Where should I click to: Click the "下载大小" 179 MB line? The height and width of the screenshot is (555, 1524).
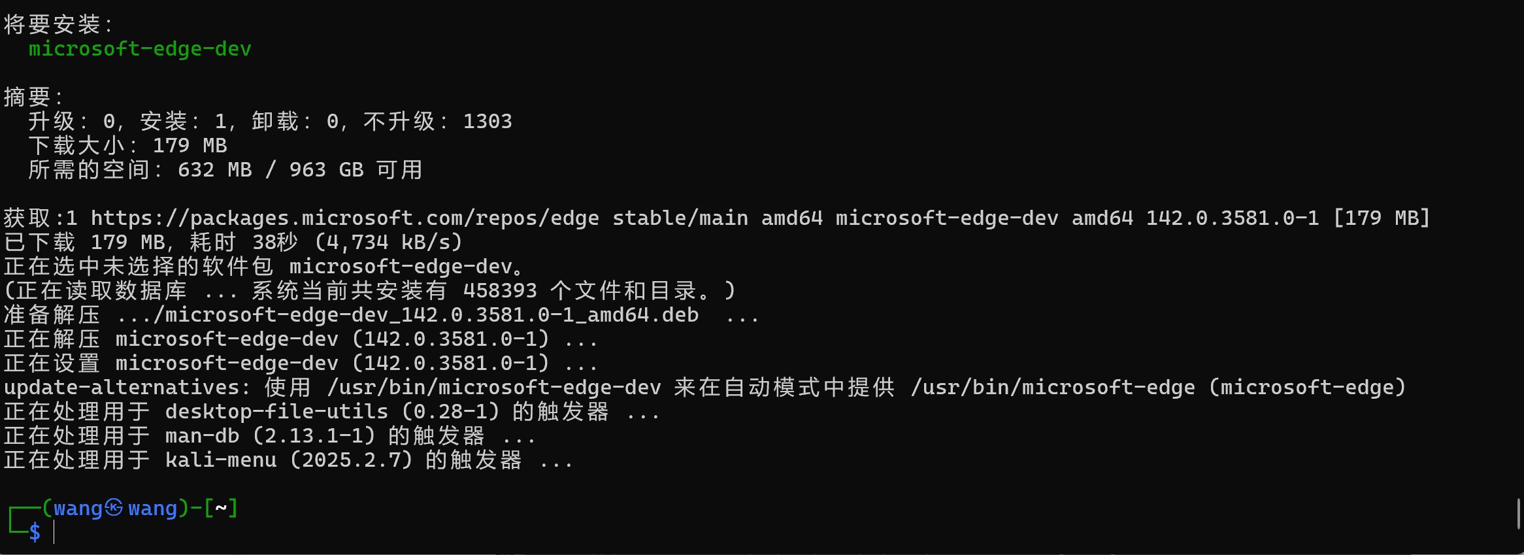click(127, 145)
